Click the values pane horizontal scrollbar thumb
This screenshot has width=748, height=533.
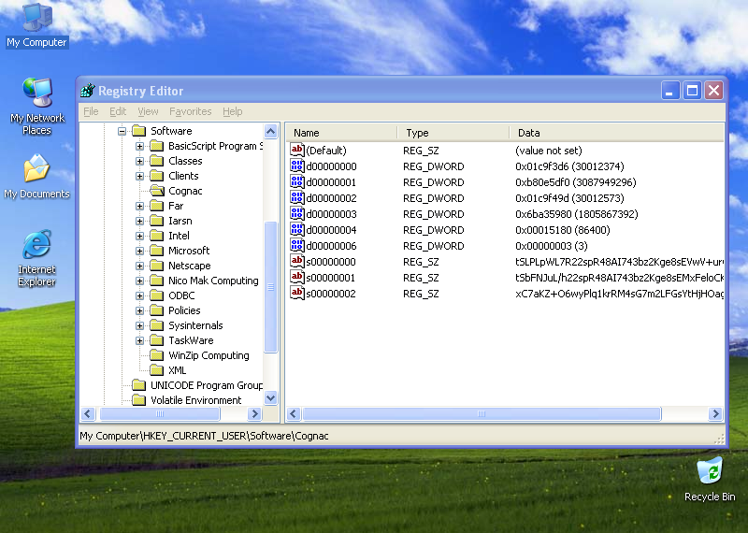click(x=482, y=413)
